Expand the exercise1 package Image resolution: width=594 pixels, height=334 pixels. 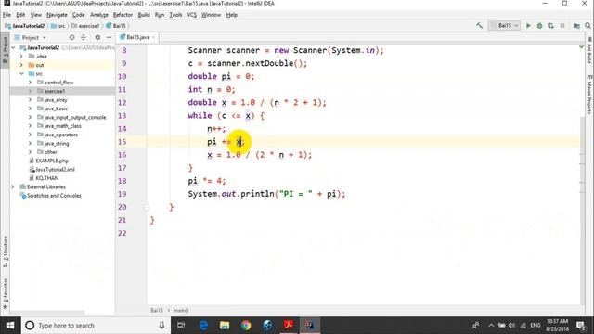click(x=30, y=91)
